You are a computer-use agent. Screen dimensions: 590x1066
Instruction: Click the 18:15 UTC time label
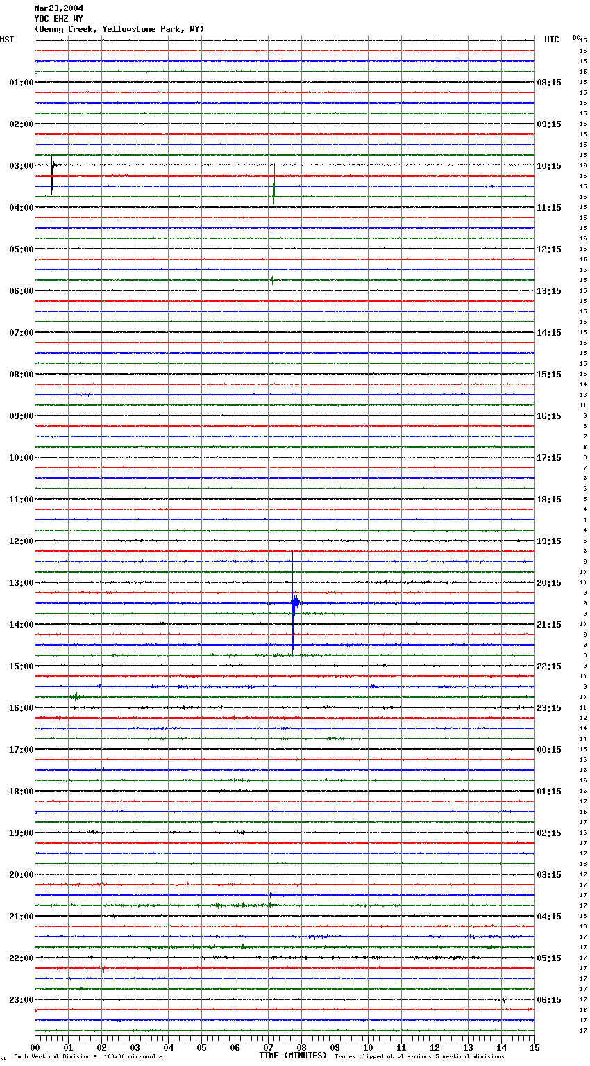point(549,500)
